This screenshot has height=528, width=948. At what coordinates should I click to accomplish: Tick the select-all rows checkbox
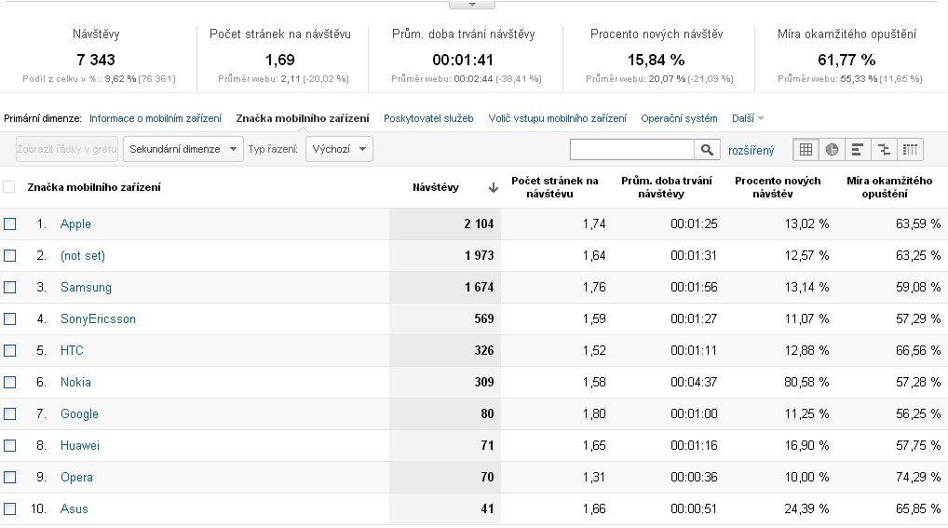(9, 187)
